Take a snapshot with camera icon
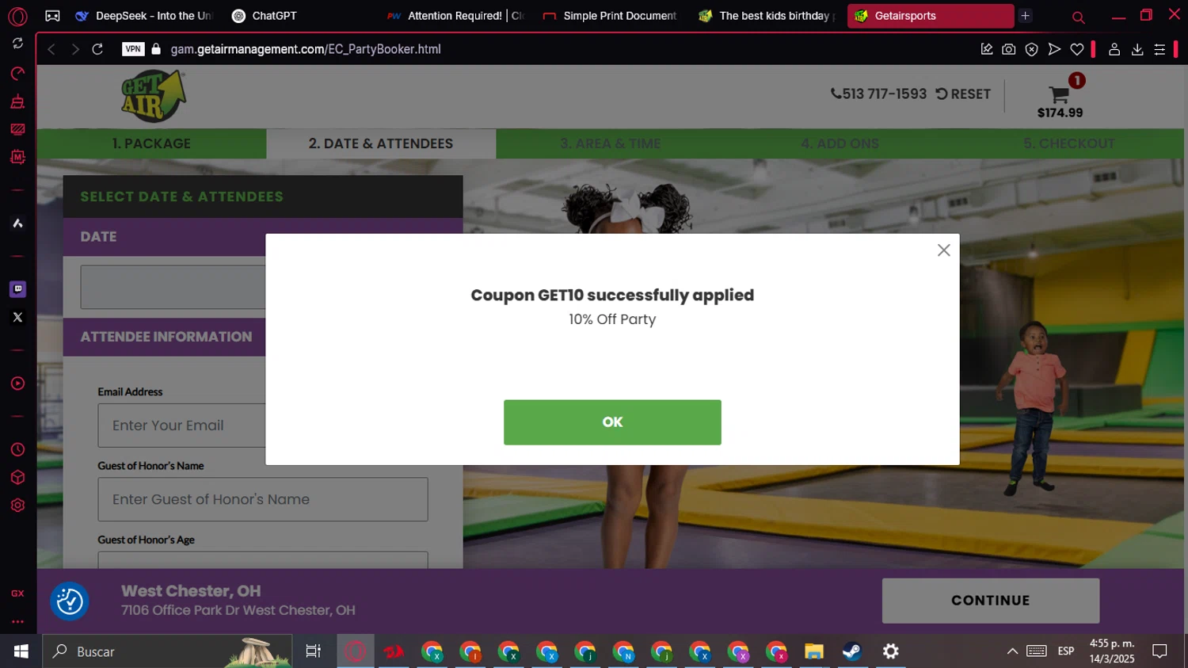Viewport: 1188px width, 668px height. (x=1009, y=49)
